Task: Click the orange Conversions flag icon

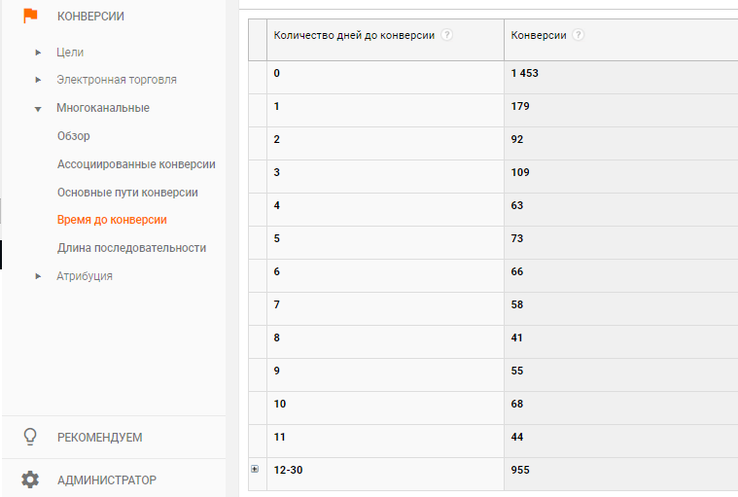Action: tap(30, 16)
